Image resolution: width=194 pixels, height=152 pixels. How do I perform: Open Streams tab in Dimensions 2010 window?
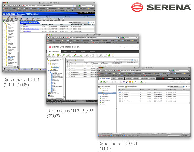click(x=128, y=78)
